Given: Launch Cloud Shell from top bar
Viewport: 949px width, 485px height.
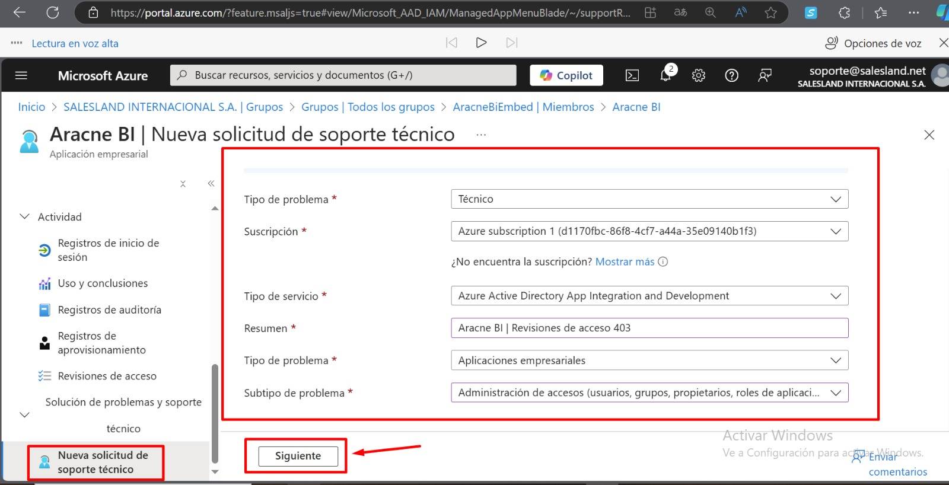Looking at the screenshot, I should (x=632, y=75).
